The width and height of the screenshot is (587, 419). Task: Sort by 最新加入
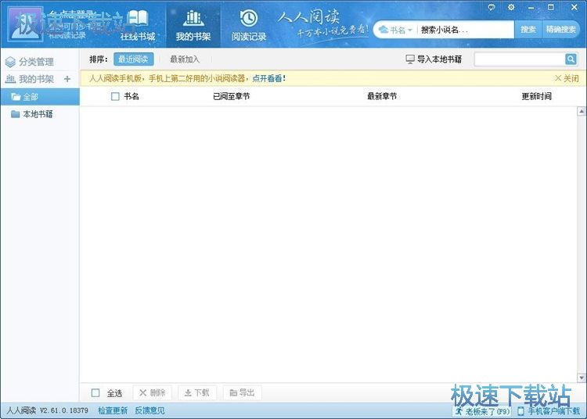click(x=185, y=59)
